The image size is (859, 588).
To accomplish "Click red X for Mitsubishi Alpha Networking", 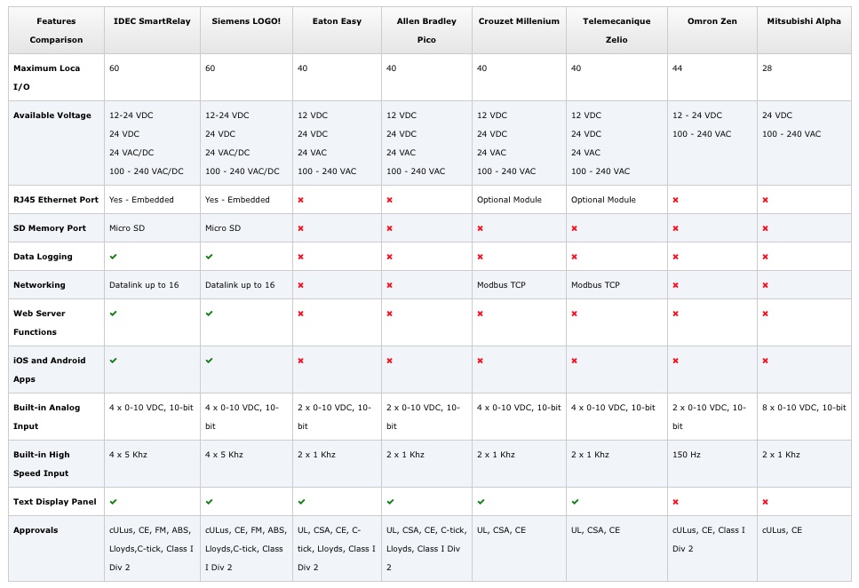I will (x=766, y=285).
